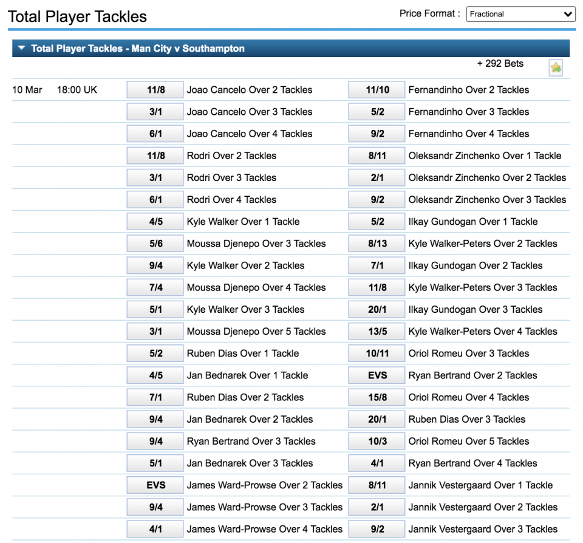The height and width of the screenshot is (543, 583).
Task: Pick 9/2 Fernandinho Over 4 Tackles
Action: 377,134
